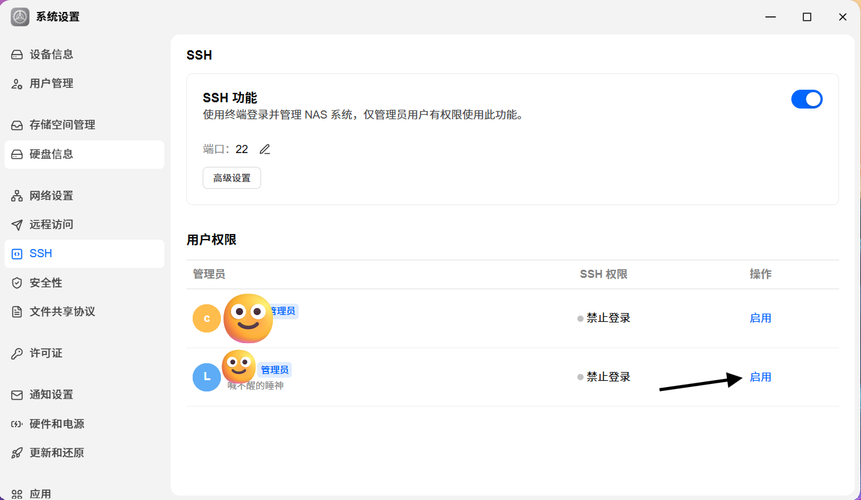Click the blue L user avatar
This screenshot has width=861, height=500.
207,377
